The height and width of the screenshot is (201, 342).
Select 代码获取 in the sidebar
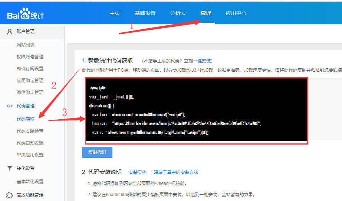coord(26,119)
